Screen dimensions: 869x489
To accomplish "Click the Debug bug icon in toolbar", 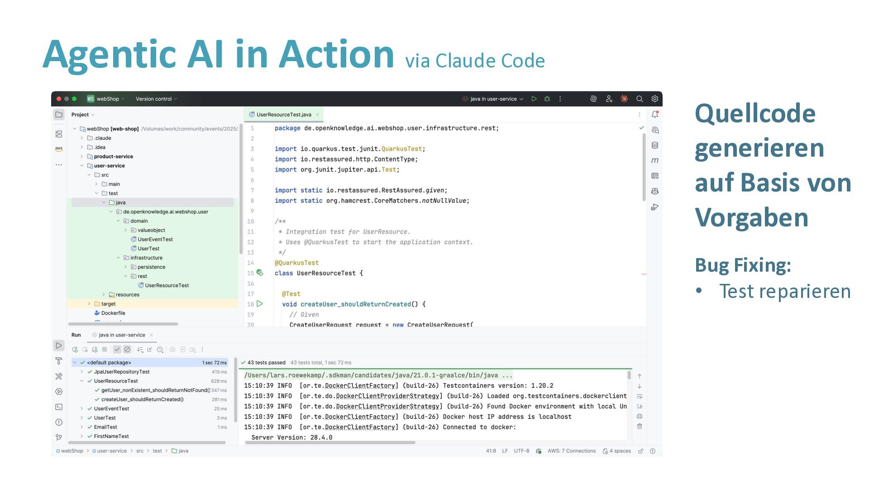I will click(547, 99).
